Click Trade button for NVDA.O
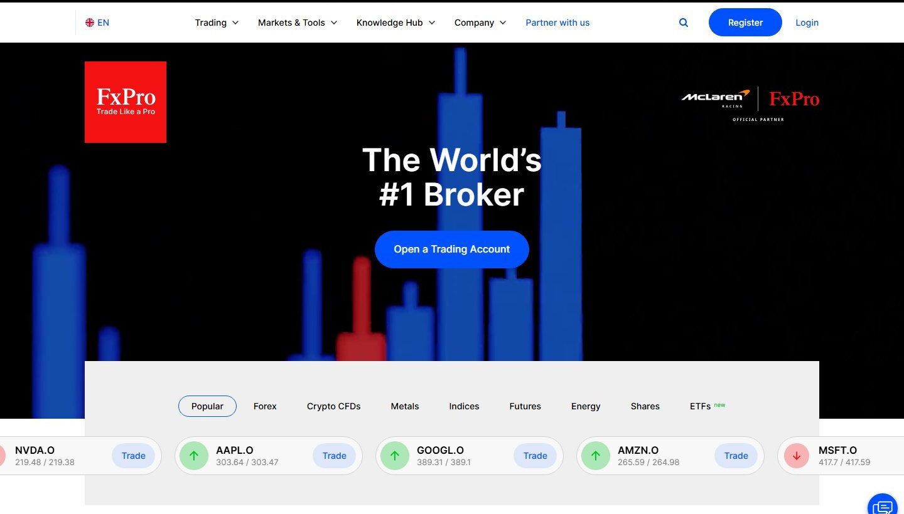904x514 pixels. (x=134, y=456)
